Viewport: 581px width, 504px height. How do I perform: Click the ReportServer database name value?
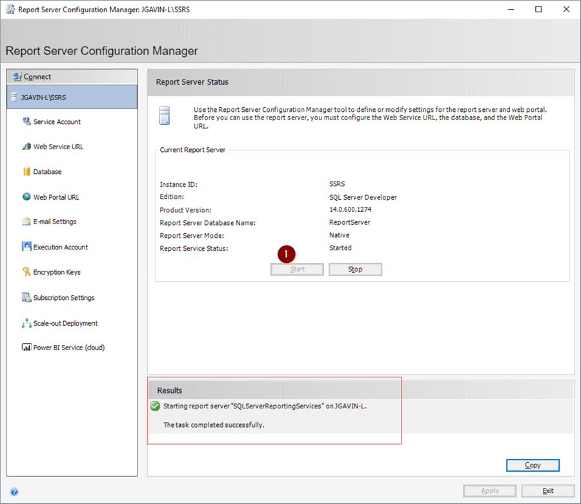pos(349,222)
